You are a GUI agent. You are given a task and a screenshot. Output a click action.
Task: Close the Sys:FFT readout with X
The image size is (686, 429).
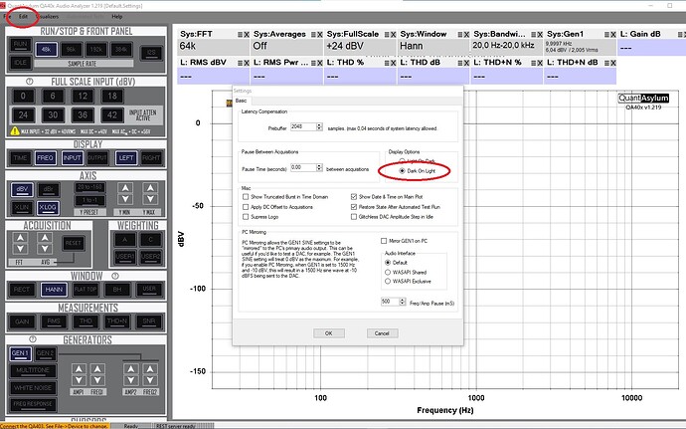[247, 34]
